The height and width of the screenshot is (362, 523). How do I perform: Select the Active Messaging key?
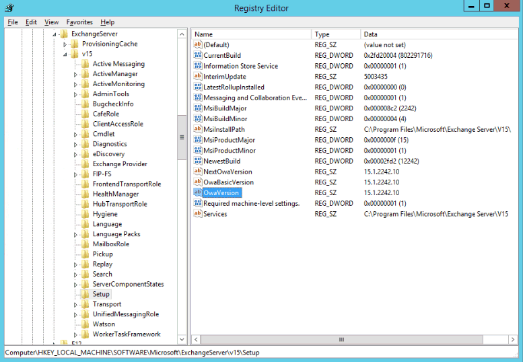[x=118, y=64]
